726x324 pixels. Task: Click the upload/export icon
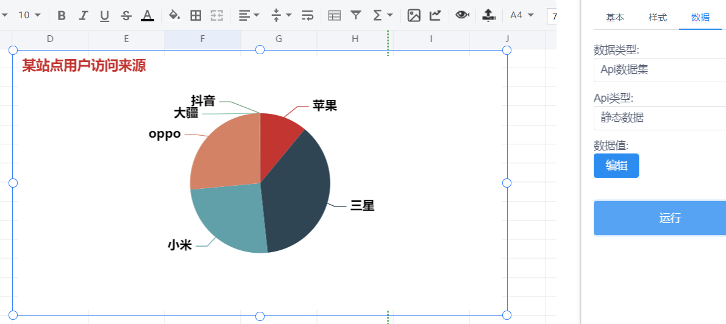pos(488,16)
